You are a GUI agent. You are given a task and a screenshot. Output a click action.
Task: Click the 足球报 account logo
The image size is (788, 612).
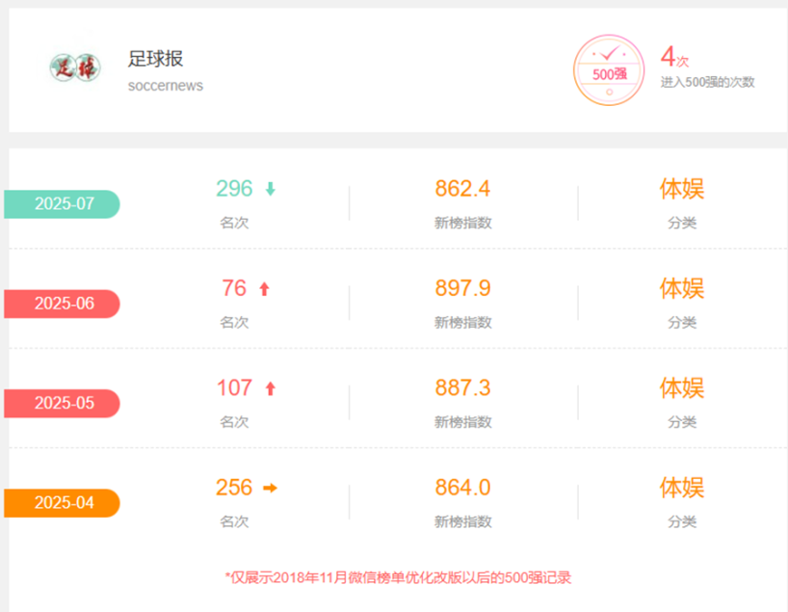coord(74,68)
